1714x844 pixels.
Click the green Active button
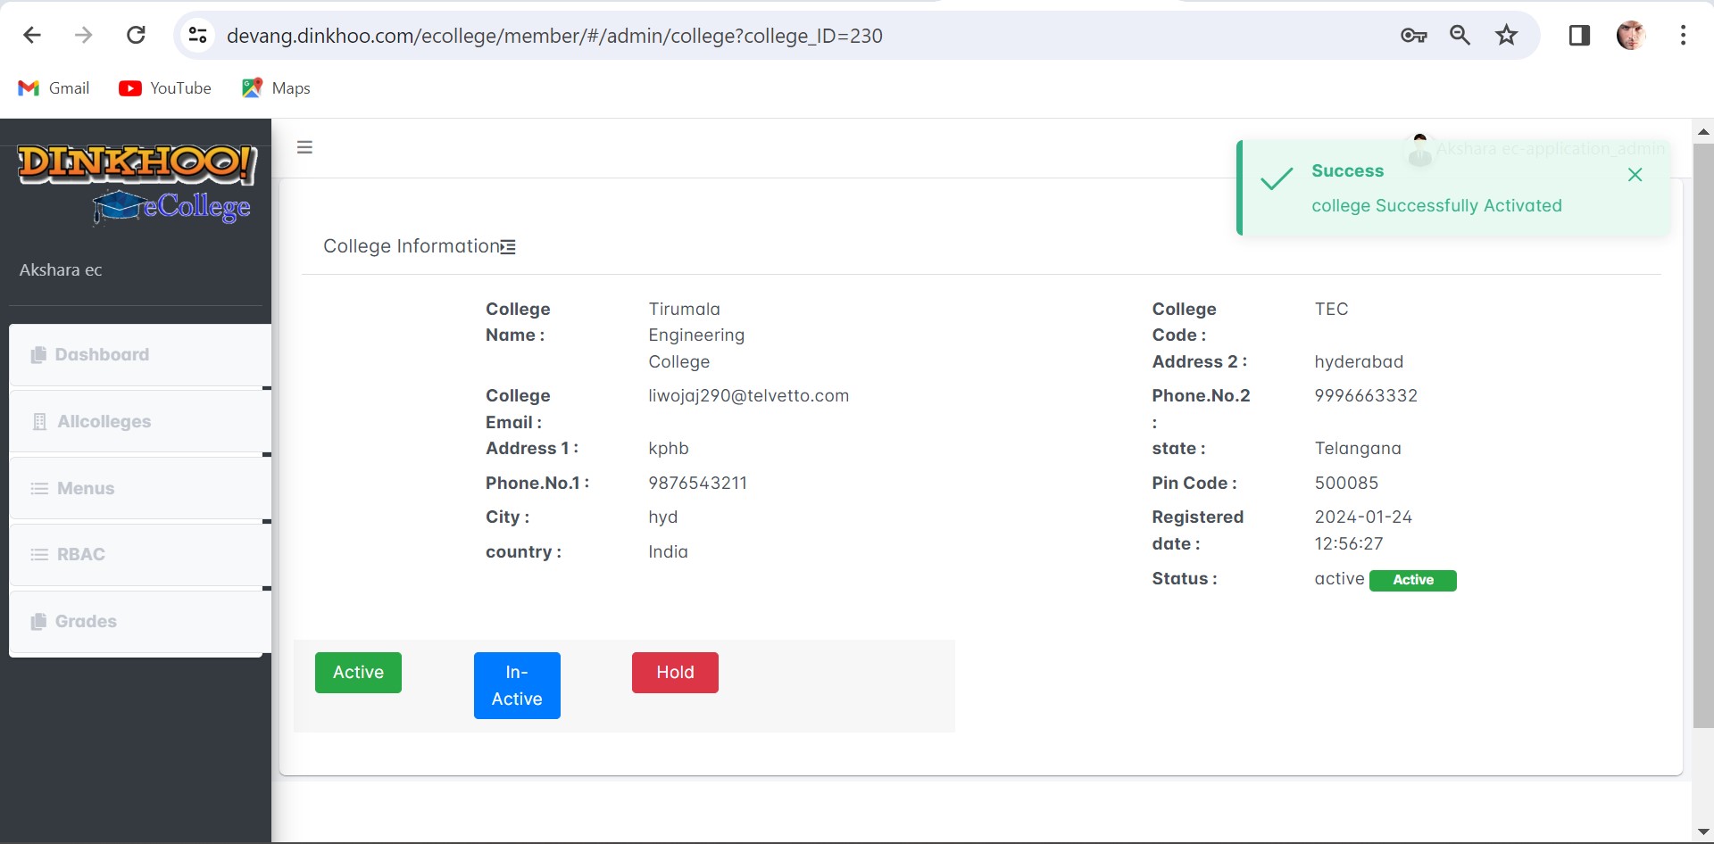[x=358, y=673]
